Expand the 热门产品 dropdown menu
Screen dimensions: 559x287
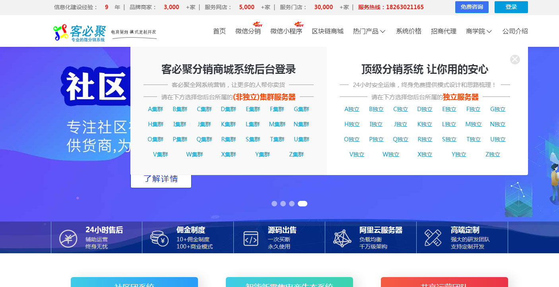[x=369, y=31]
